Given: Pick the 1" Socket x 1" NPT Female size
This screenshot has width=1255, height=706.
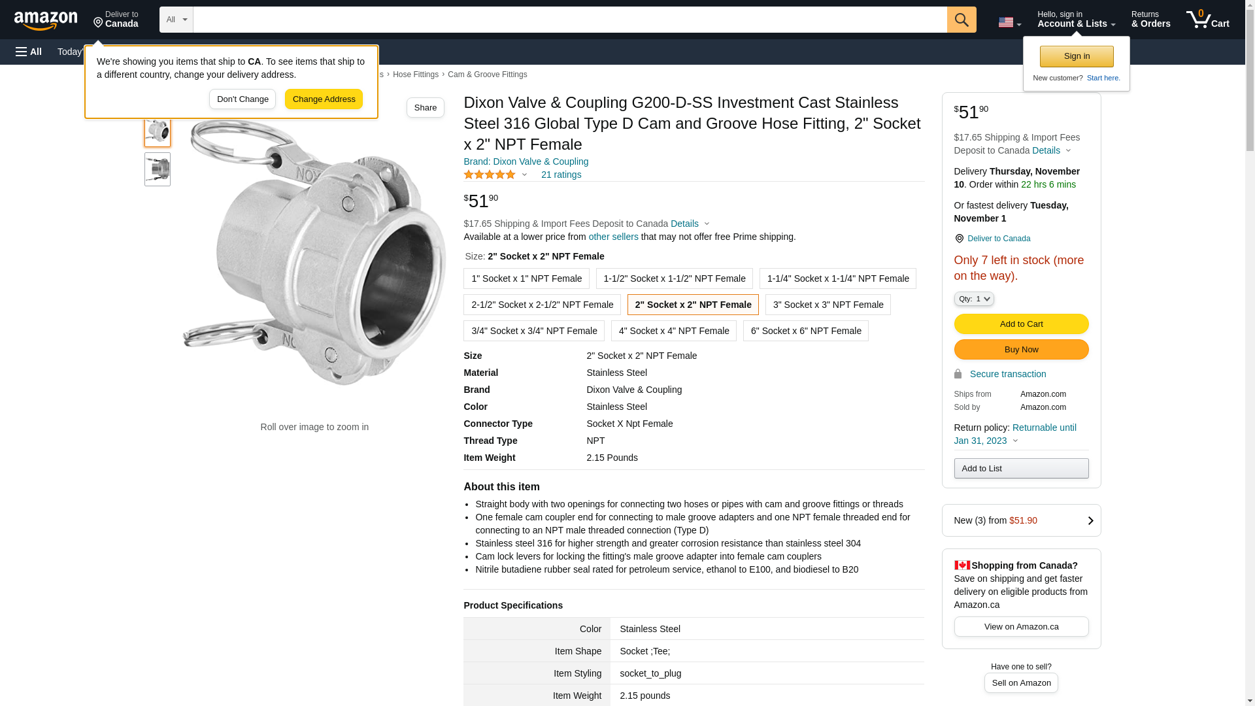Looking at the screenshot, I should pyautogui.click(x=526, y=278).
